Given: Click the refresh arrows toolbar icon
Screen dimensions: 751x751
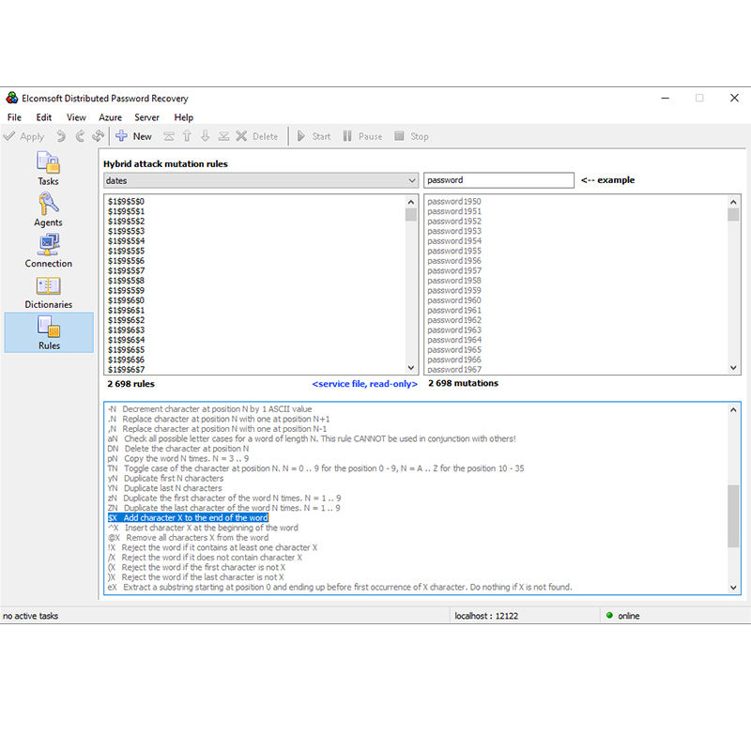Looking at the screenshot, I should tap(99, 136).
